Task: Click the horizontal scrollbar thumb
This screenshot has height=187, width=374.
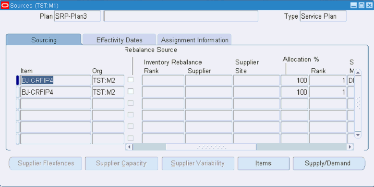Action: [x=211, y=147]
